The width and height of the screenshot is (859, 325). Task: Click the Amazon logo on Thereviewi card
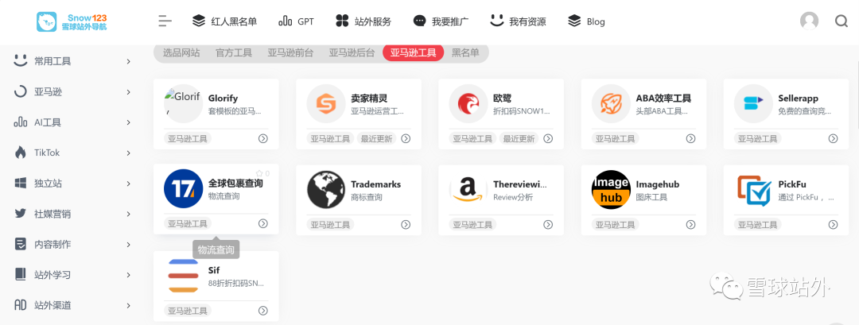click(x=468, y=189)
